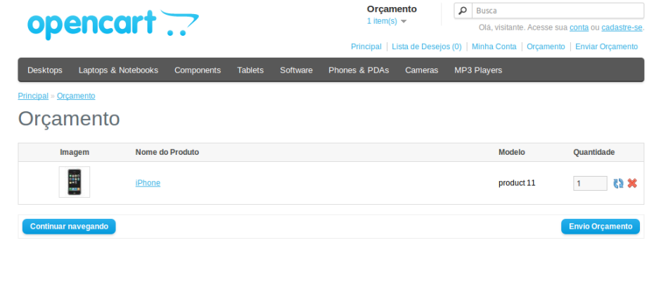Click the Imagem column header
This screenshot has height=302, width=661.
pos(75,152)
